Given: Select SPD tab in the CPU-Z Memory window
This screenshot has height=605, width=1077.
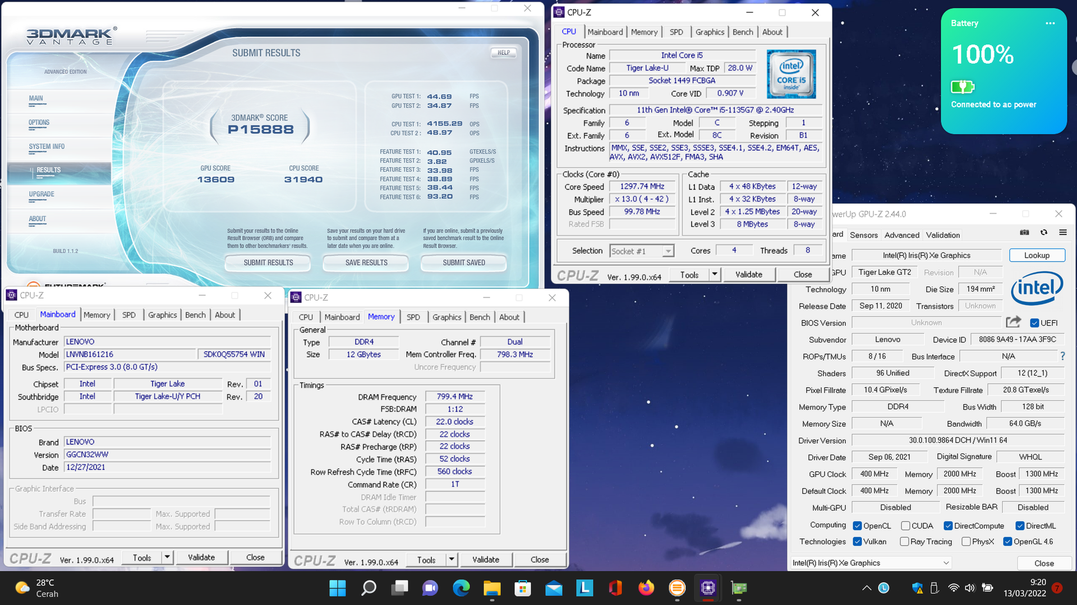Looking at the screenshot, I should (413, 317).
